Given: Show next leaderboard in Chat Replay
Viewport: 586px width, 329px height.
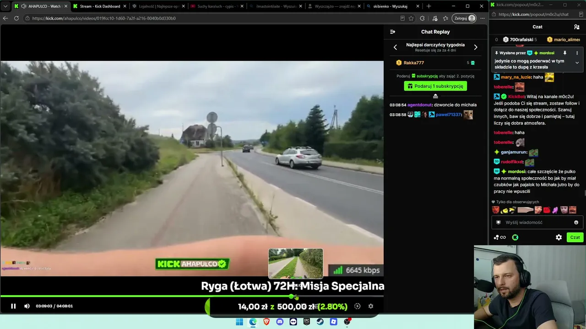Looking at the screenshot, I should click(476, 47).
